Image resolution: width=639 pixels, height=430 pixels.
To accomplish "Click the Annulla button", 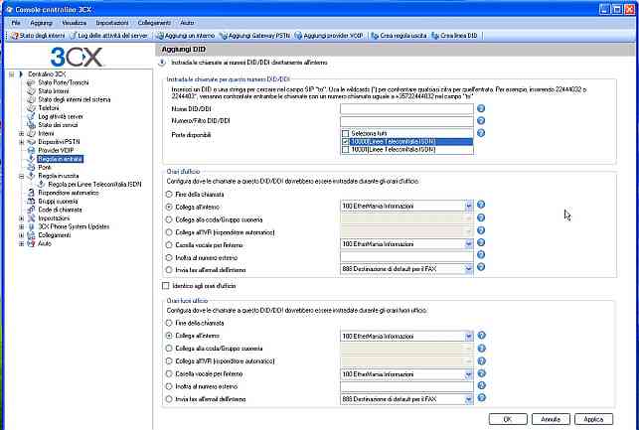I will tap(551, 419).
